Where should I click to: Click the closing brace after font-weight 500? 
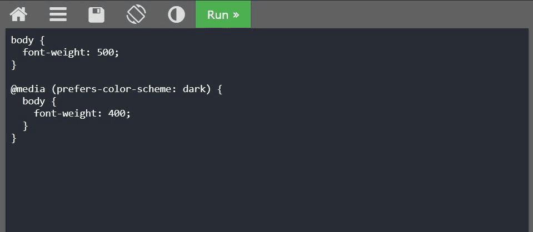(13, 65)
